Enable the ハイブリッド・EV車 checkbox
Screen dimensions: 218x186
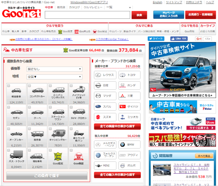tap(71, 86)
